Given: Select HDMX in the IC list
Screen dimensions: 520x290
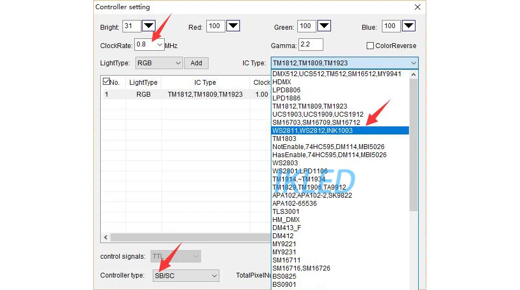Looking at the screenshot, I should click(340, 82).
